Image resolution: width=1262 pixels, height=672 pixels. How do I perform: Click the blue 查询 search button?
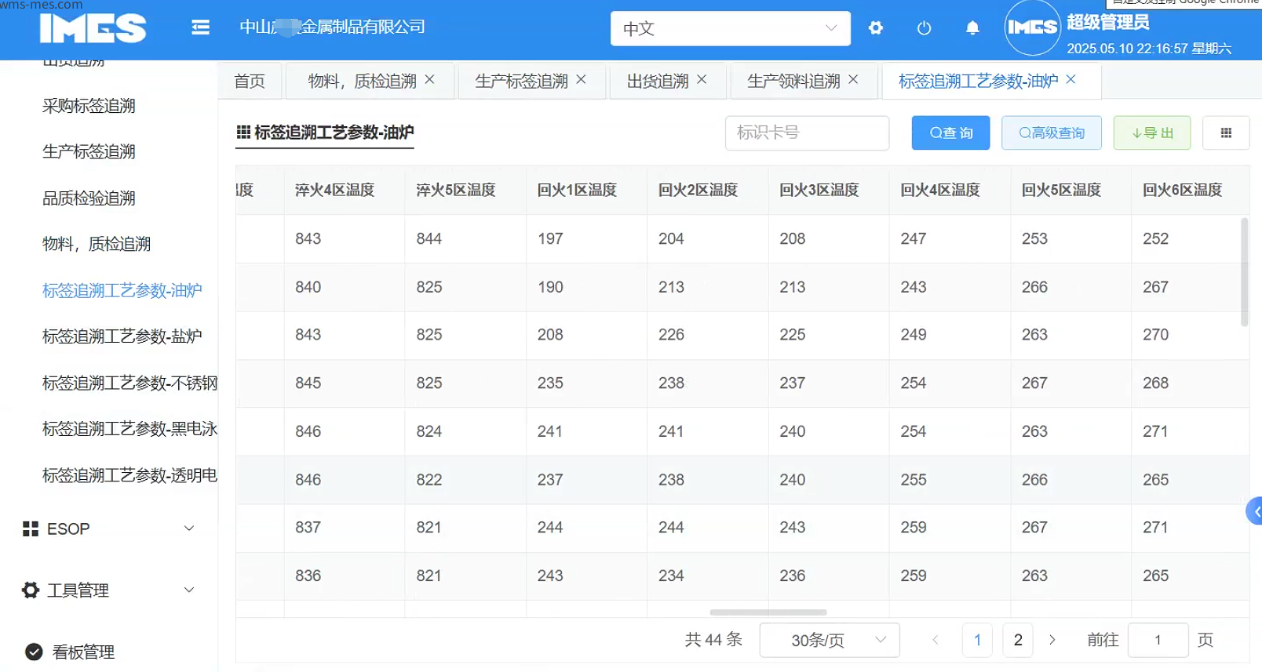pos(951,133)
